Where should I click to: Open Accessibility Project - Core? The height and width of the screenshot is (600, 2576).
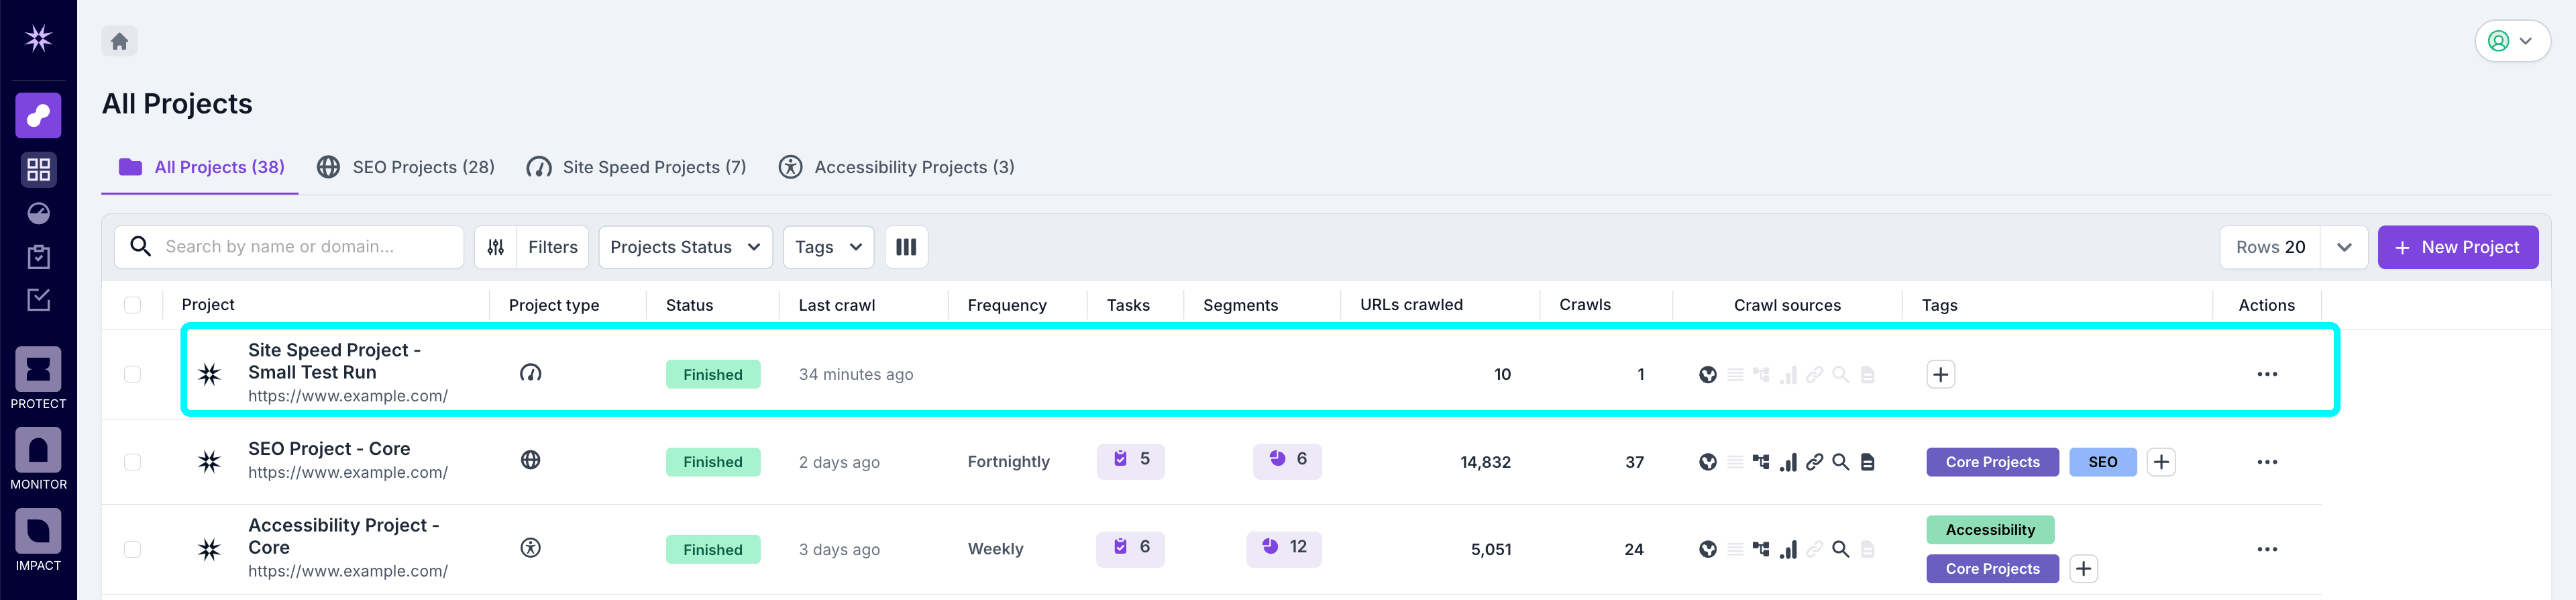343,536
